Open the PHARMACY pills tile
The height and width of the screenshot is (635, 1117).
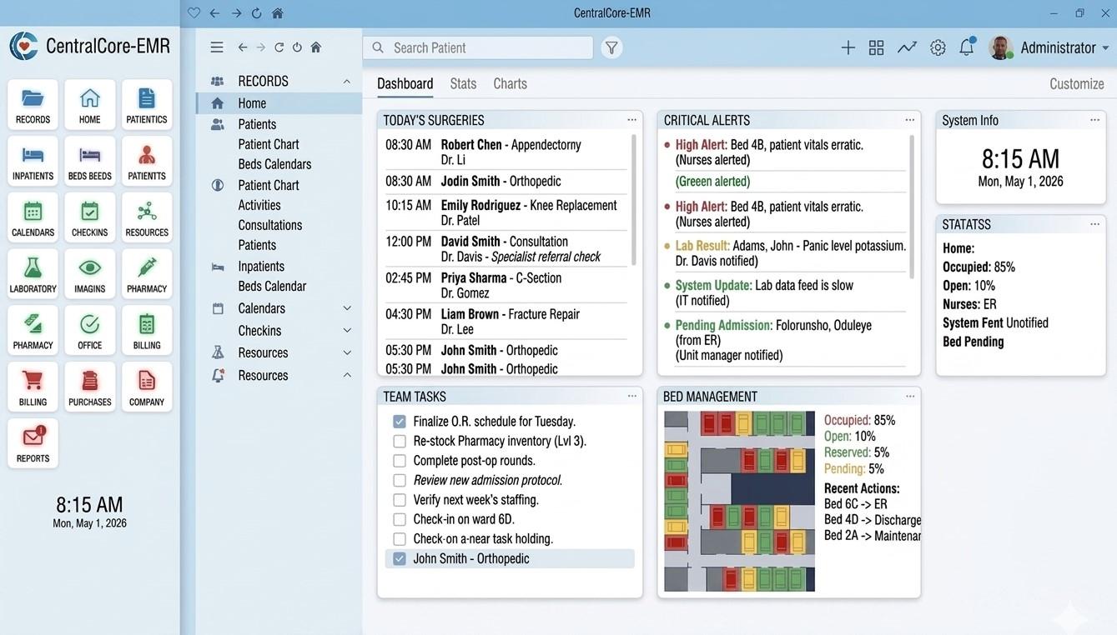pyautogui.click(x=33, y=331)
